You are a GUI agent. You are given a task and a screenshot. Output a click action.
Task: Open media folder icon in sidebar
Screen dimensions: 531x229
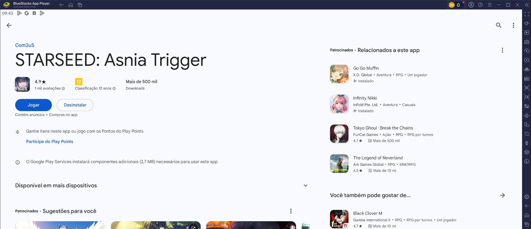(527, 106)
